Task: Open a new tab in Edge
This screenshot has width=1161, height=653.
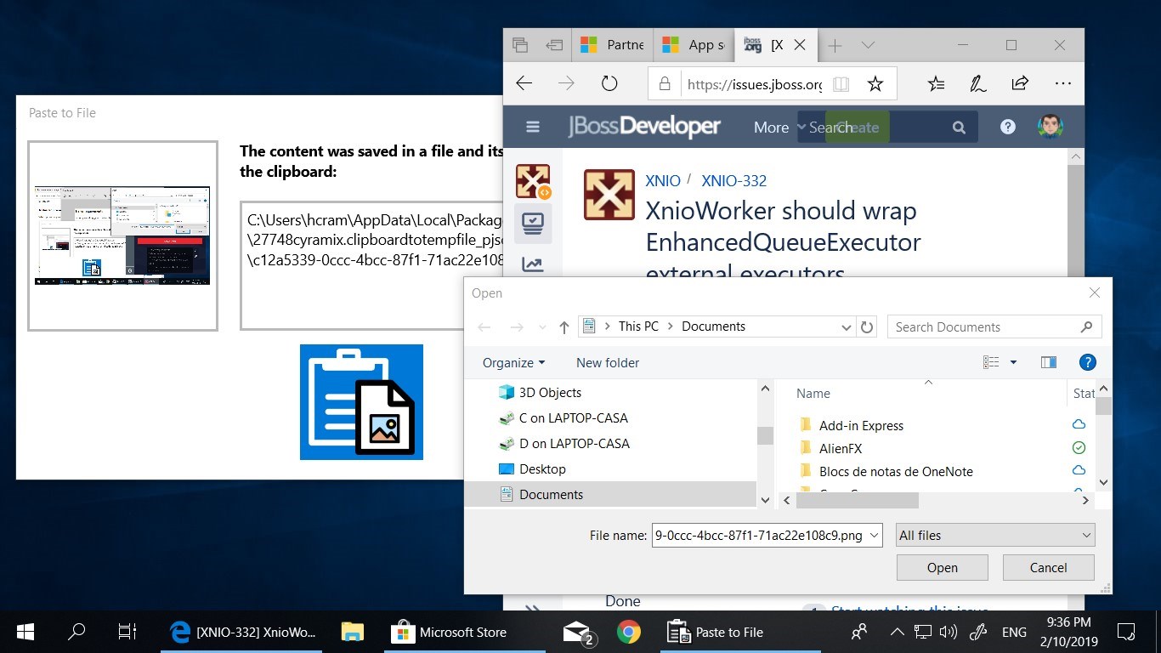Action: [x=835, y=45]
